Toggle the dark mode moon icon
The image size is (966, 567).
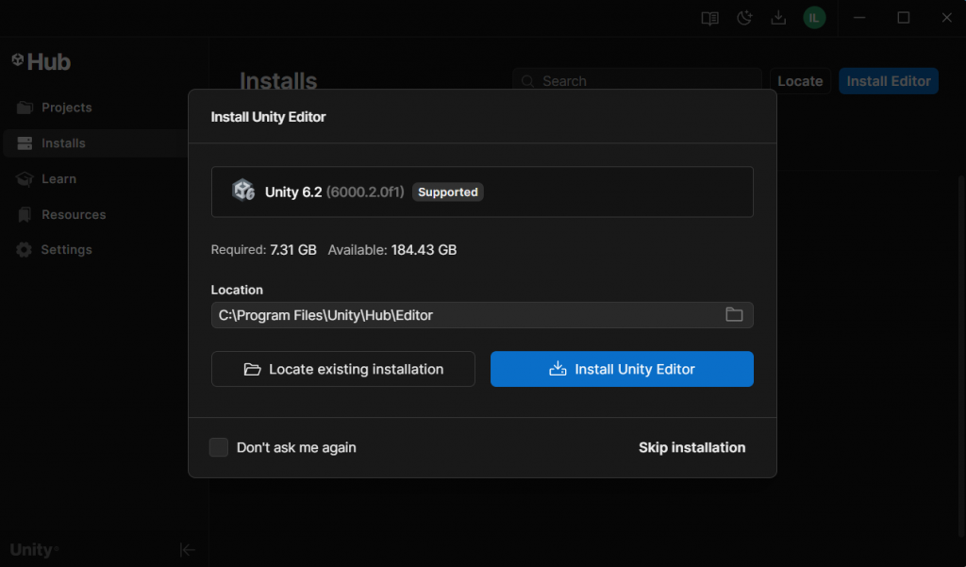(x=744, y=19)
